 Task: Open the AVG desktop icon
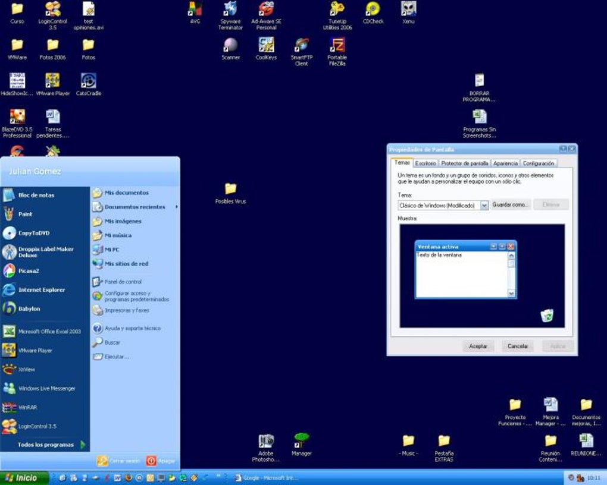(195, 12)
